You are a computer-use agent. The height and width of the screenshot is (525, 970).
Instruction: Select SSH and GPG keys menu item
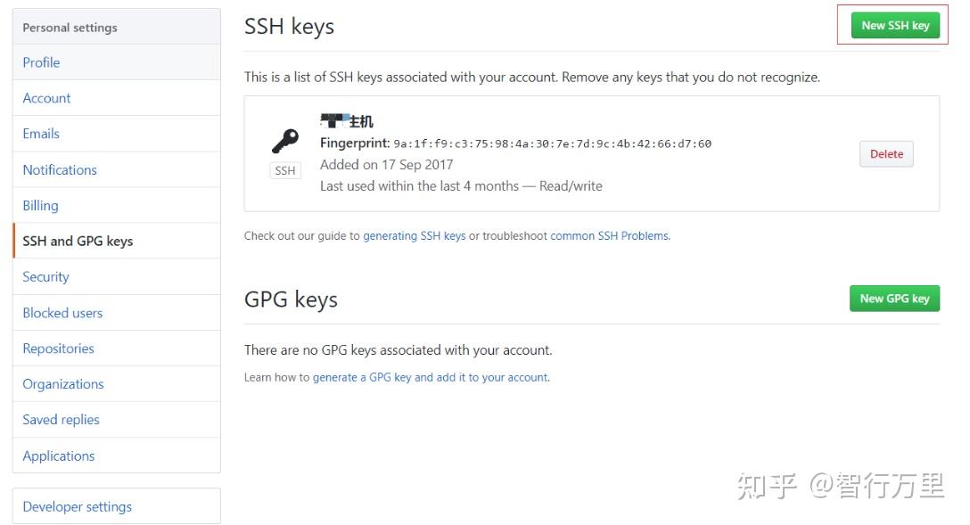pyautogui.click(x=78, y=241)
